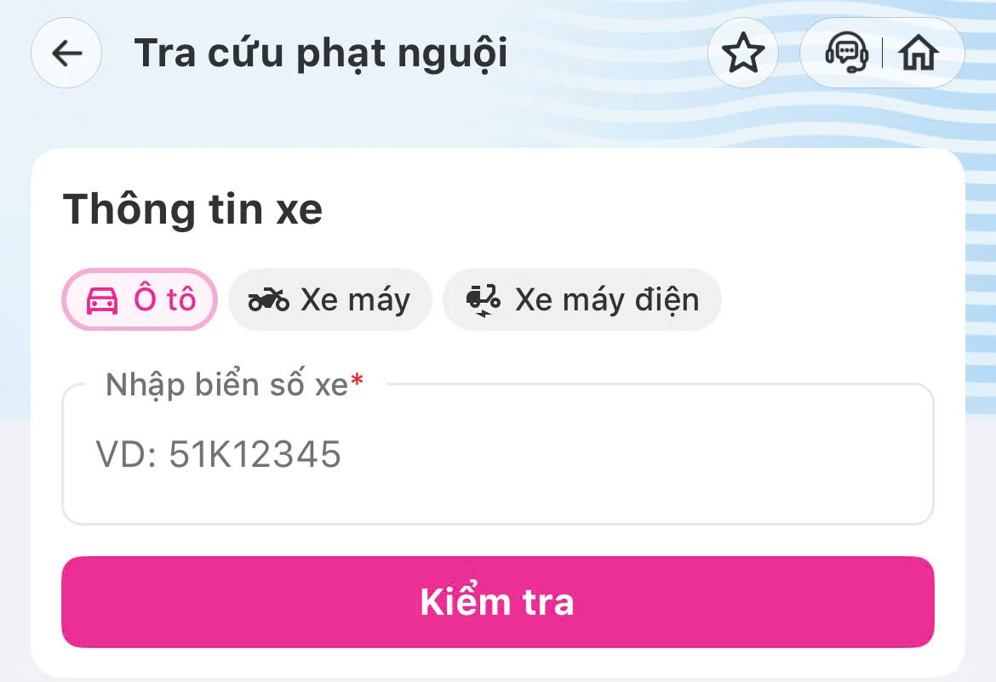Select the Xe máy vehicle type
This screenshot has height=682, width=996.
tap(330, 299)
